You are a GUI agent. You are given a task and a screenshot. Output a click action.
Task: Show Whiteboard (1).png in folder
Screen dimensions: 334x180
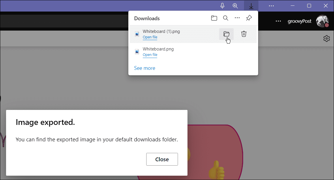click(x=226, y=34)
